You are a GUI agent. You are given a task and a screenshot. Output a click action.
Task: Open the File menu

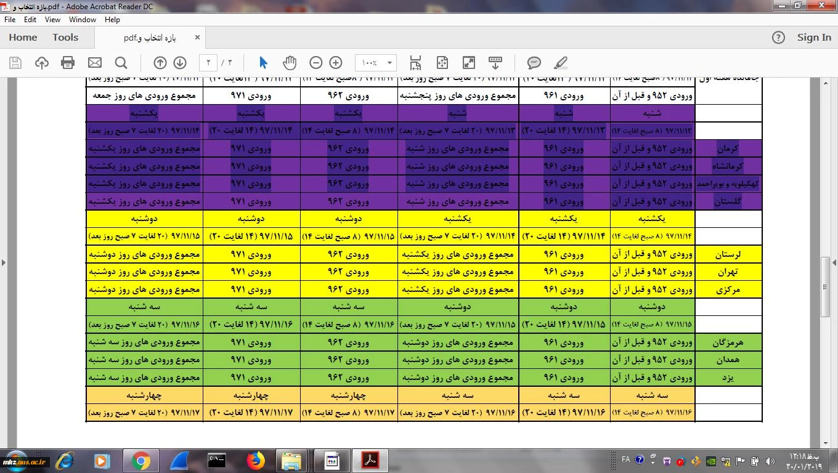10,20
